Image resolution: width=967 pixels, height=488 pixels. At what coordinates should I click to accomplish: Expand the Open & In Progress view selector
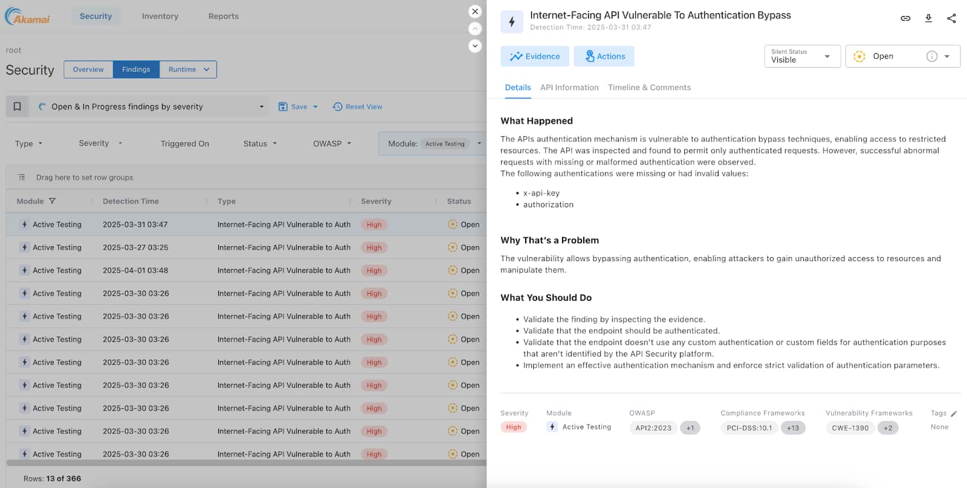pyautogui.click(x=261, y=106)
